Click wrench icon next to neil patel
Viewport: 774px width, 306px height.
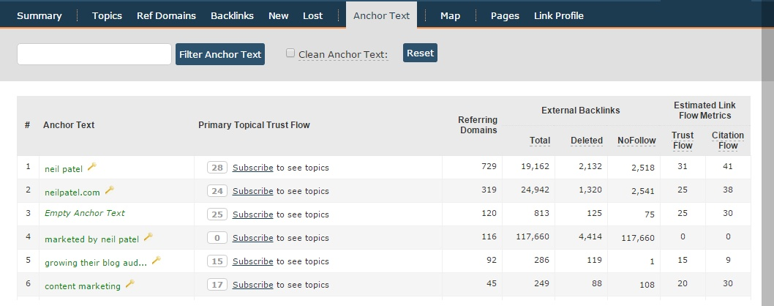click(x=92, y=167)
